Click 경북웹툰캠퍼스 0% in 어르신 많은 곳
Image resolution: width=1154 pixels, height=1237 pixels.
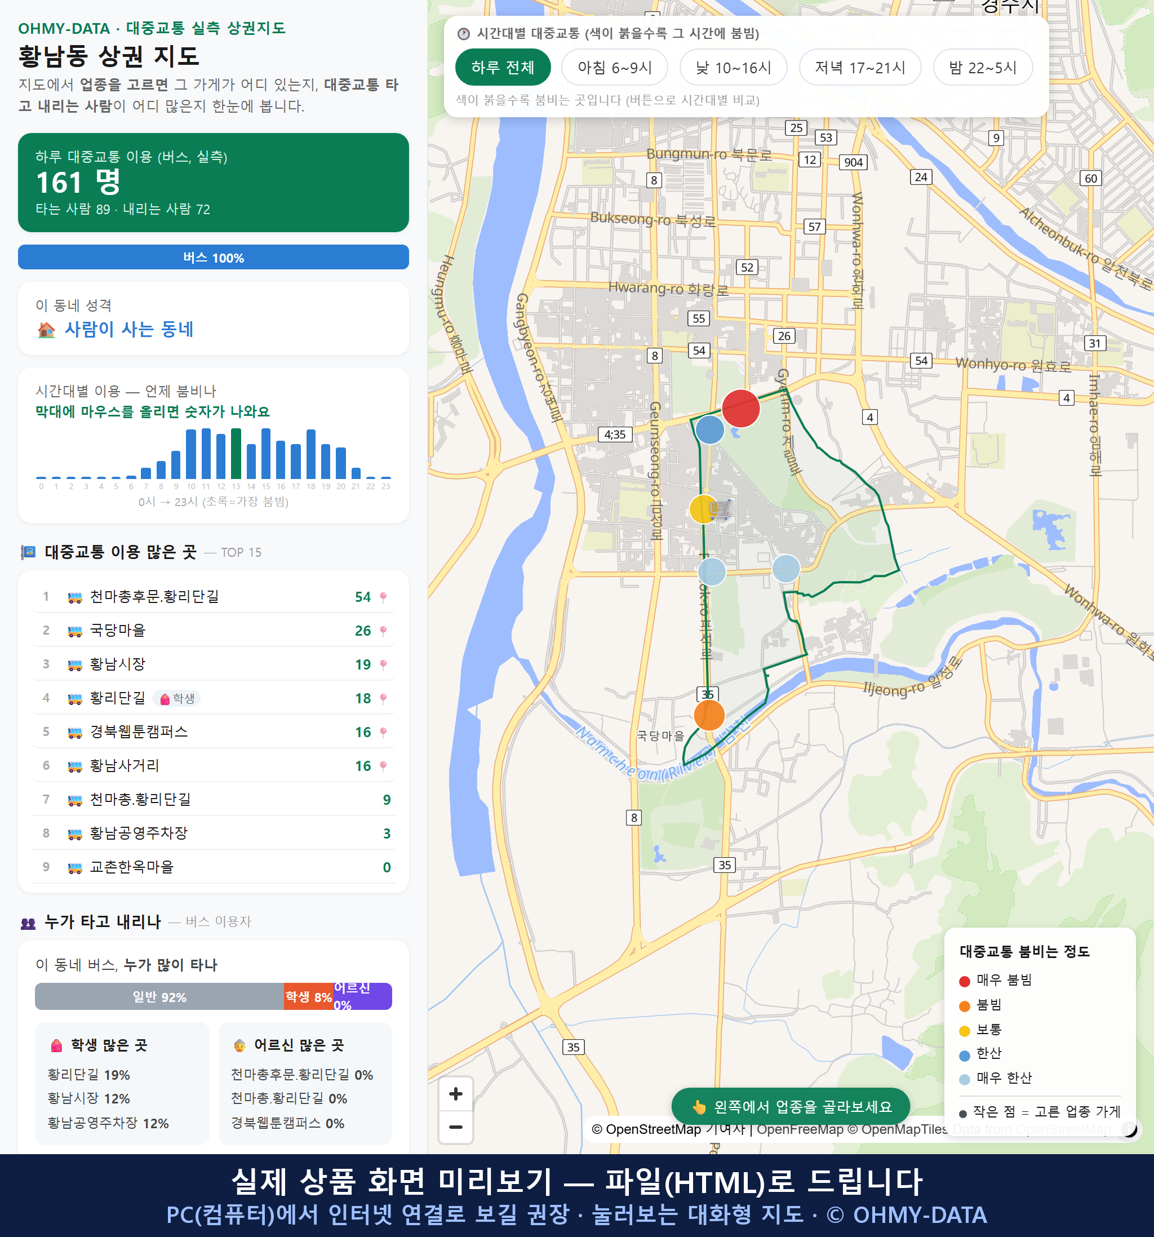pos(287,1123)
